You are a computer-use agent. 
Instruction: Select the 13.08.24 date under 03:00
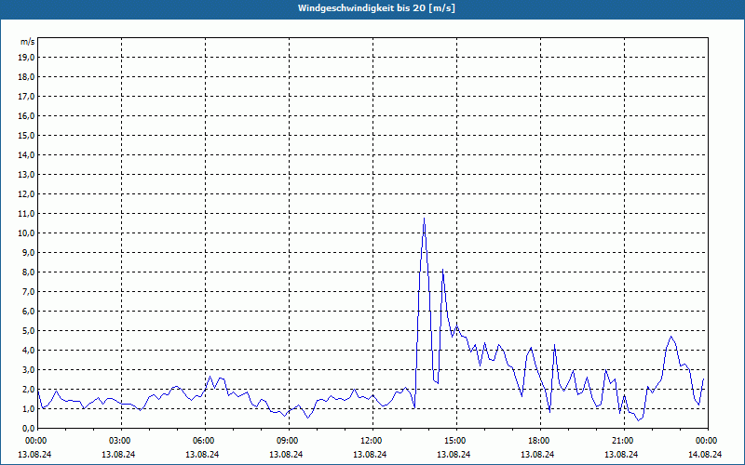point(118,454)
